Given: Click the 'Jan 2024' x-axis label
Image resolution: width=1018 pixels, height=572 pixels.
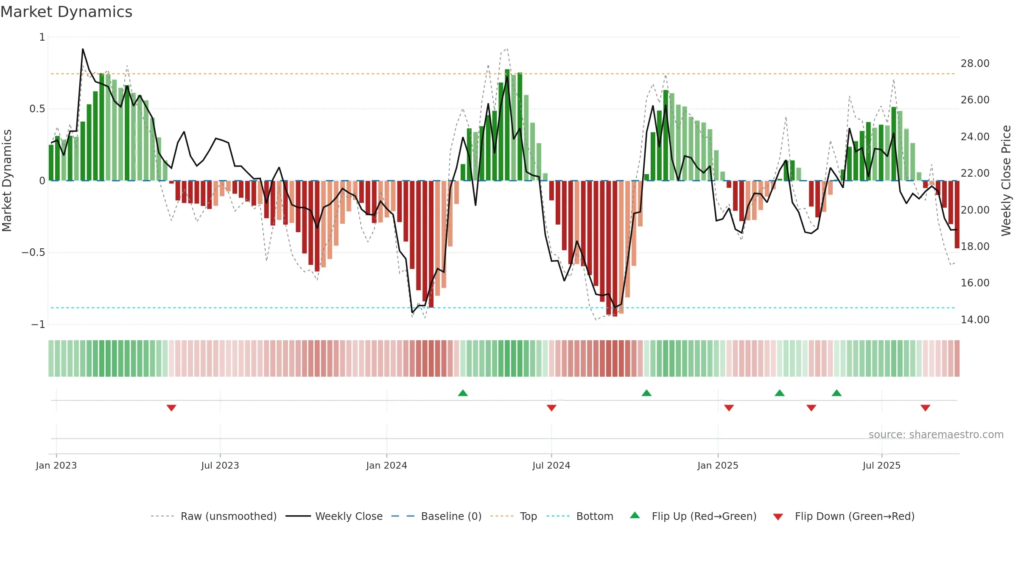Looking at the screenshot, I should click(387, 465).
